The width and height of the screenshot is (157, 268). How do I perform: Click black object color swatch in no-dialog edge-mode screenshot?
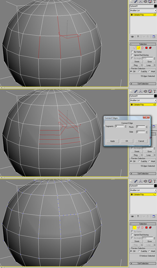155,6
